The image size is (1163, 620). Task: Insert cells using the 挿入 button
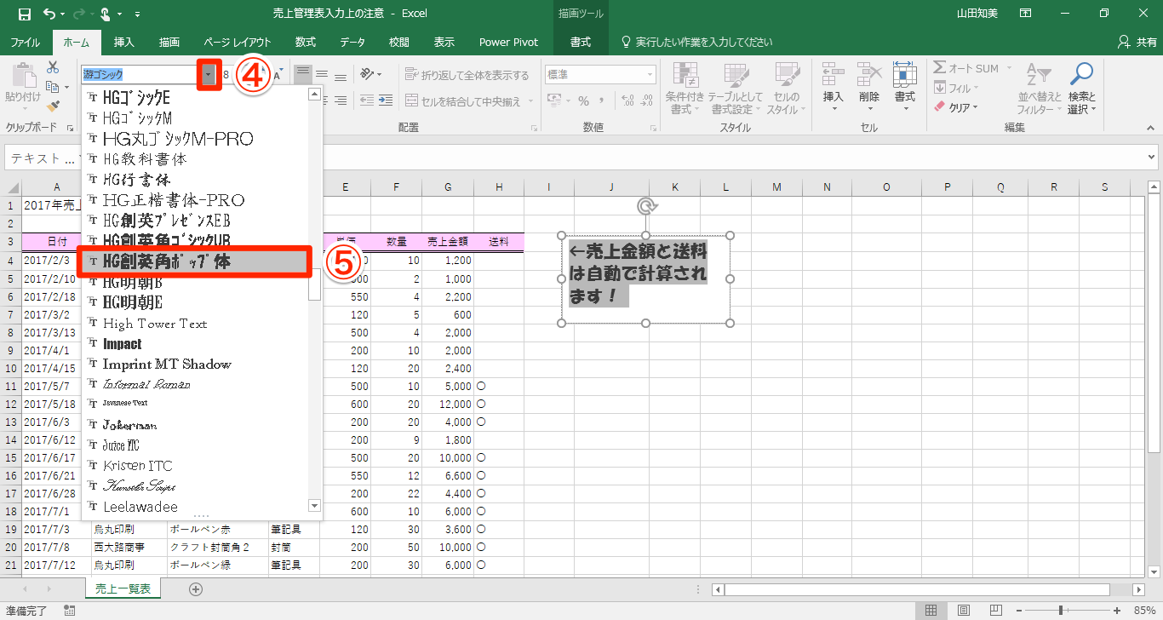[x=834, y=88]
